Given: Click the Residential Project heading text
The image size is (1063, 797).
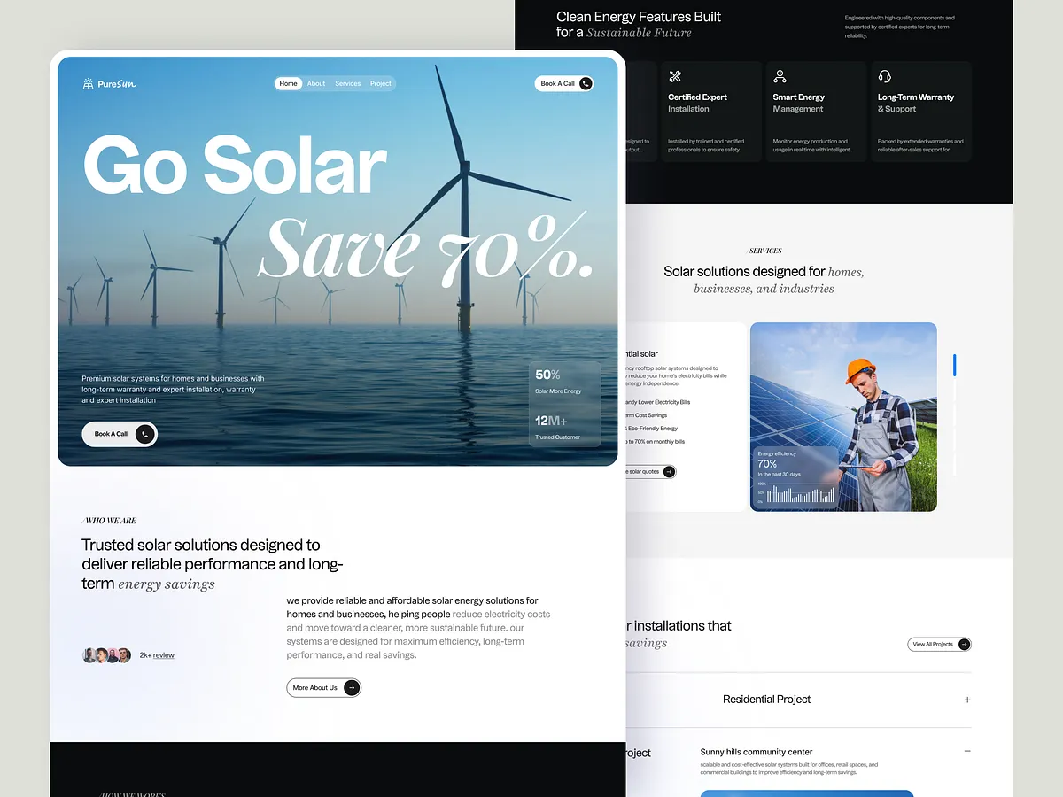Looking at the screenshot, I should coord(766,700).
